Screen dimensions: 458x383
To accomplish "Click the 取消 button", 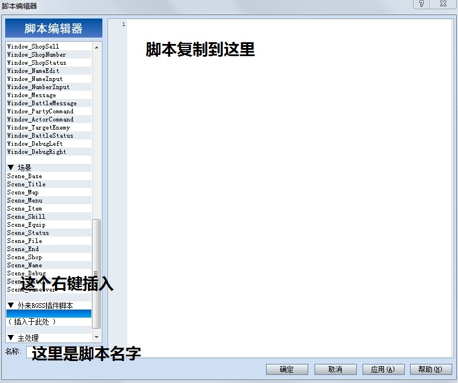I will [335, 369].
